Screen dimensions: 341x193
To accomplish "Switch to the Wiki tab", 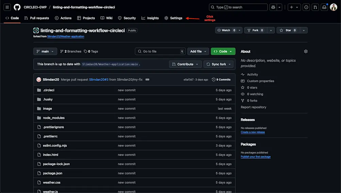I will point(106,18).
